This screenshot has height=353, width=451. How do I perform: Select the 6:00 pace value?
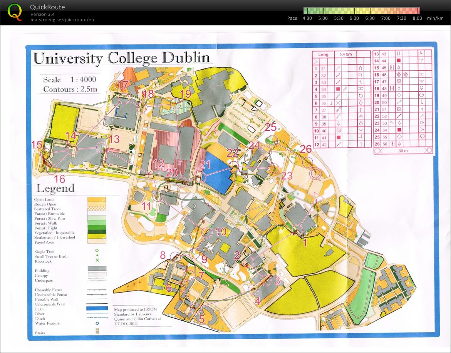pos(354,18)
